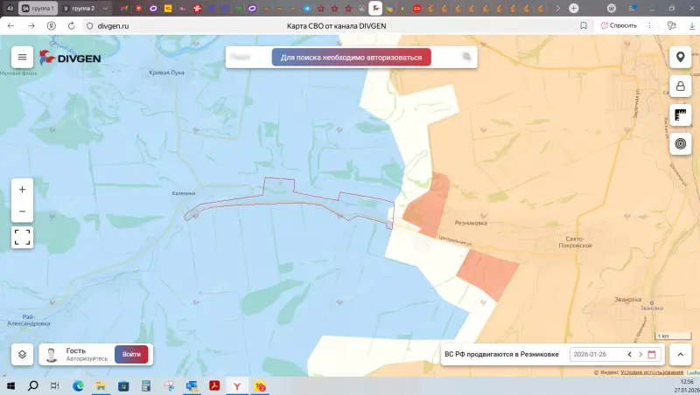Open the map layers panel

tap(22, 354)
